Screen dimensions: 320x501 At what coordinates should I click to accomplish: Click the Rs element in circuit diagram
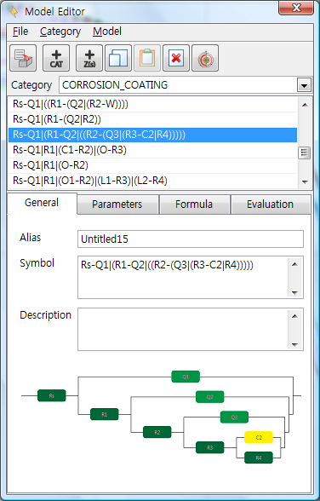pyautogui.click(x=52, y=395)
